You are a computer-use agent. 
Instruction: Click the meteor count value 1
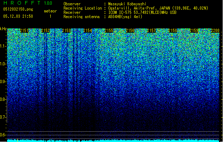point(50,16)
